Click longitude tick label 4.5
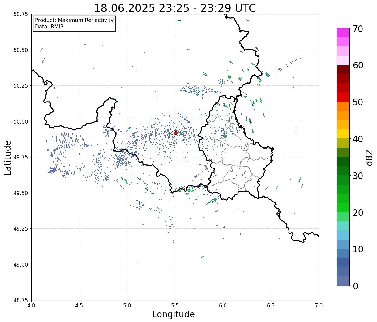Viewport: 377px width, 322px height. [79, 306]
